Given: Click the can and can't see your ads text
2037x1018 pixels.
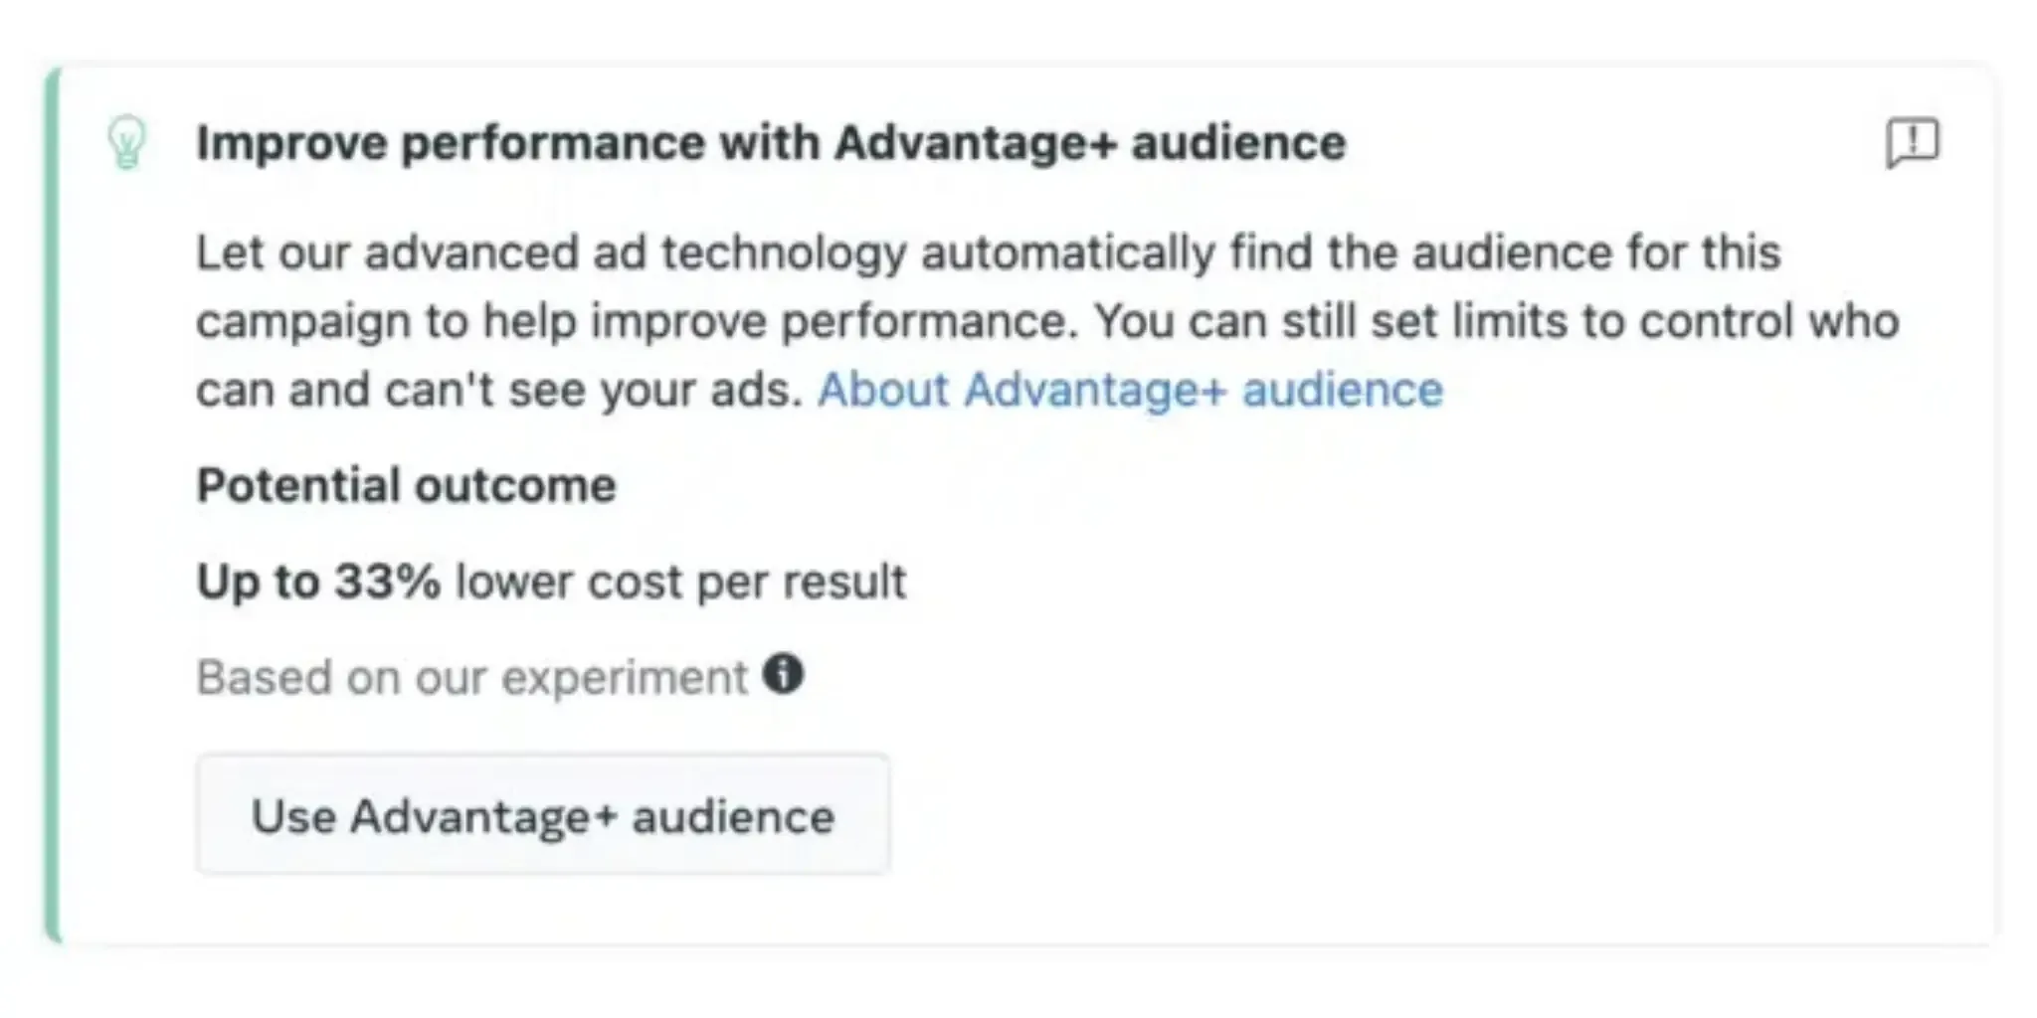Looking at the screenshot, I should [x=498, y=390].
